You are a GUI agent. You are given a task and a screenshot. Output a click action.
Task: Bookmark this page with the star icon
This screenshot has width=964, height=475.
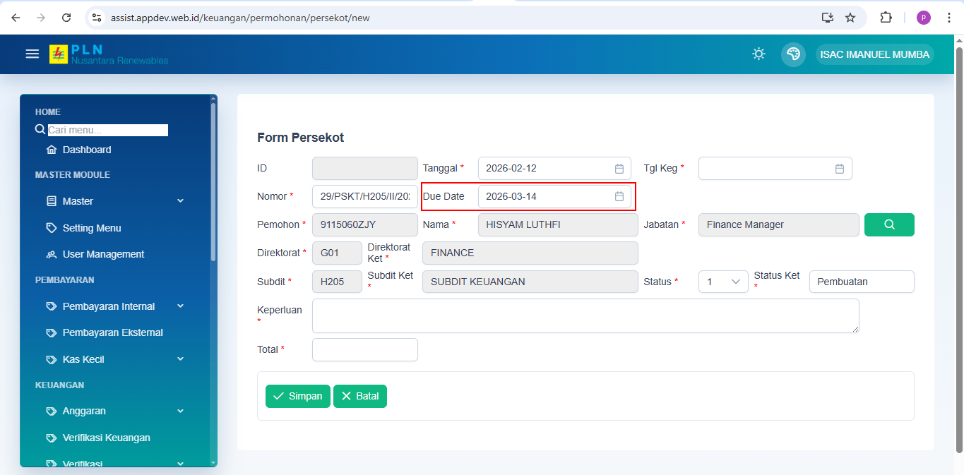pyautogui.click(x=850, y=18)
